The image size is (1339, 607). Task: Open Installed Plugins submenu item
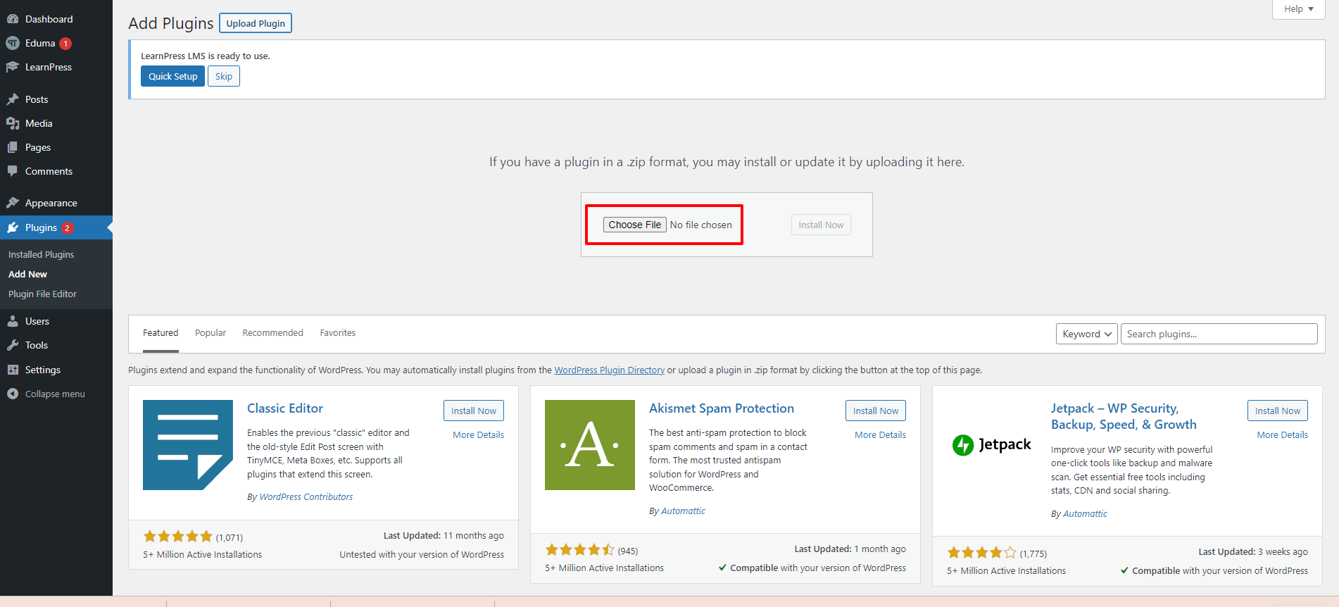click(42, 254)
